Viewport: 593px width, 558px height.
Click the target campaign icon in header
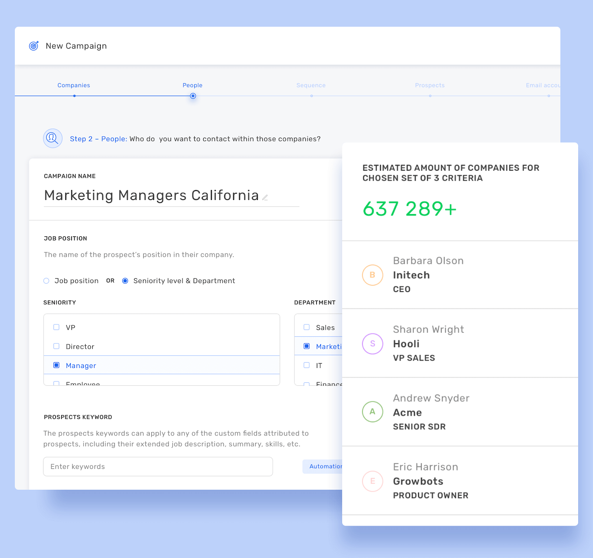click(x=34, y=46)
